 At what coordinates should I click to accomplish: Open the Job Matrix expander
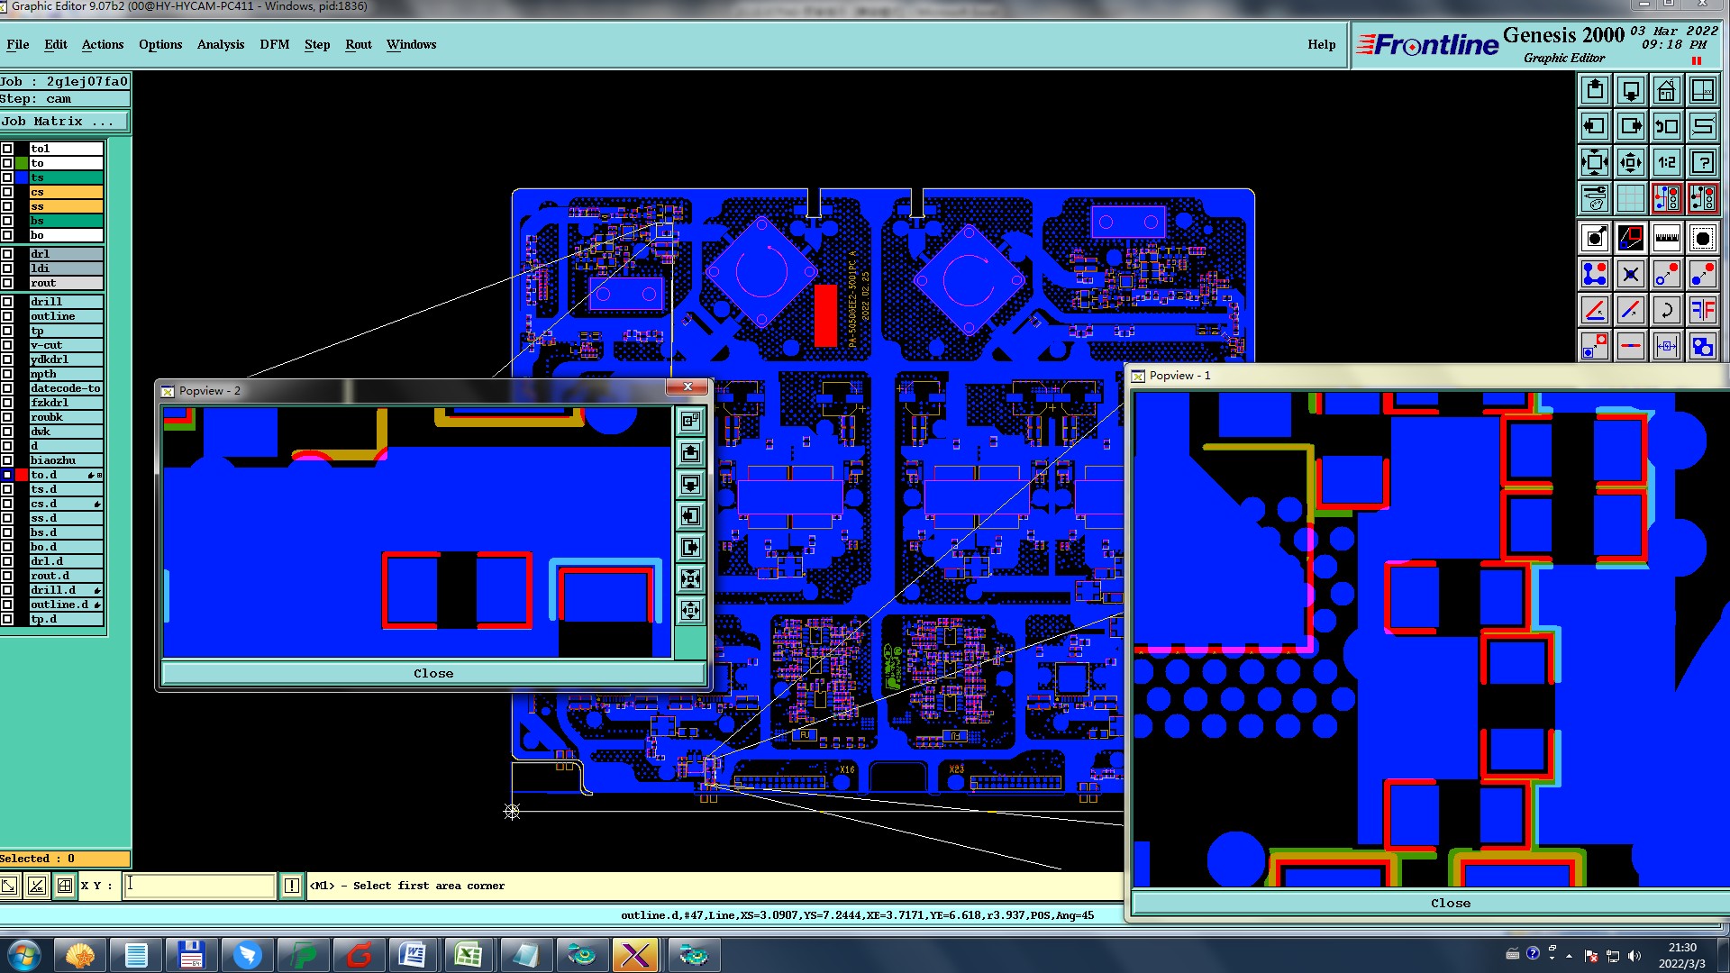pyautogui.click(x=63, y=121)
